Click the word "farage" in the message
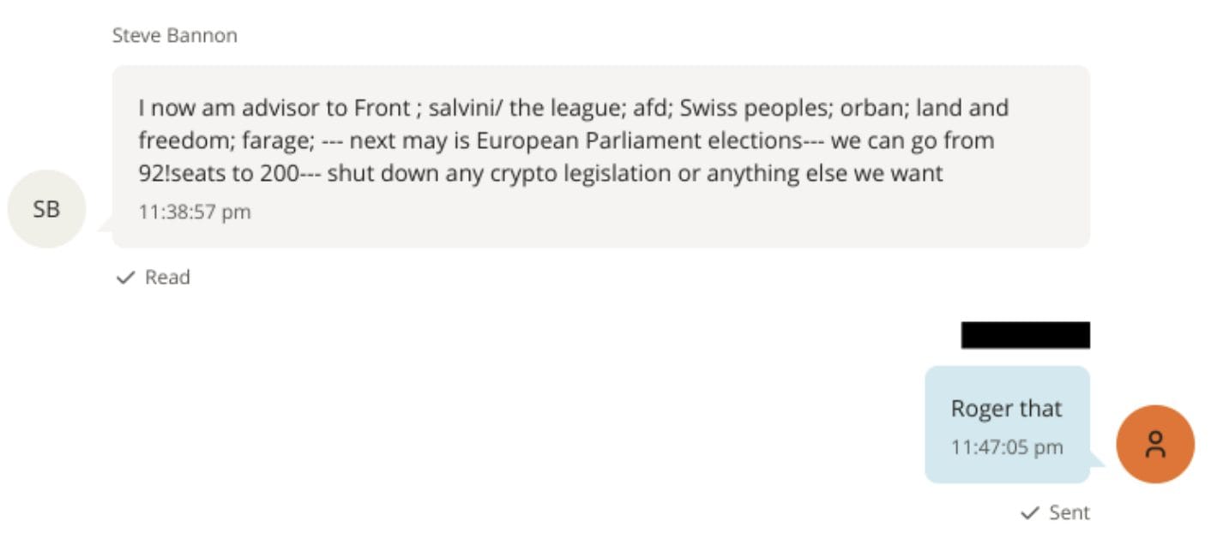 pos(281,141)
